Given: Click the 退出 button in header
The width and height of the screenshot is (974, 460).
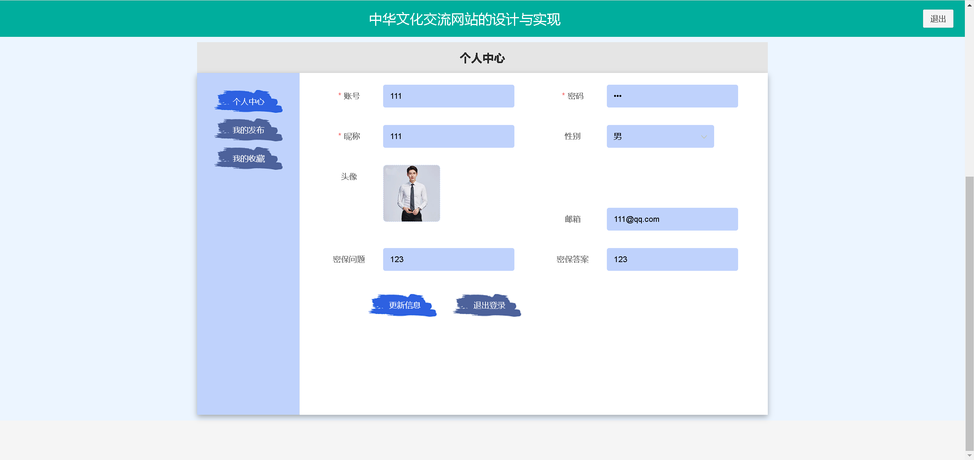Looking at the screenshot, I should click(x=937, y=19).
